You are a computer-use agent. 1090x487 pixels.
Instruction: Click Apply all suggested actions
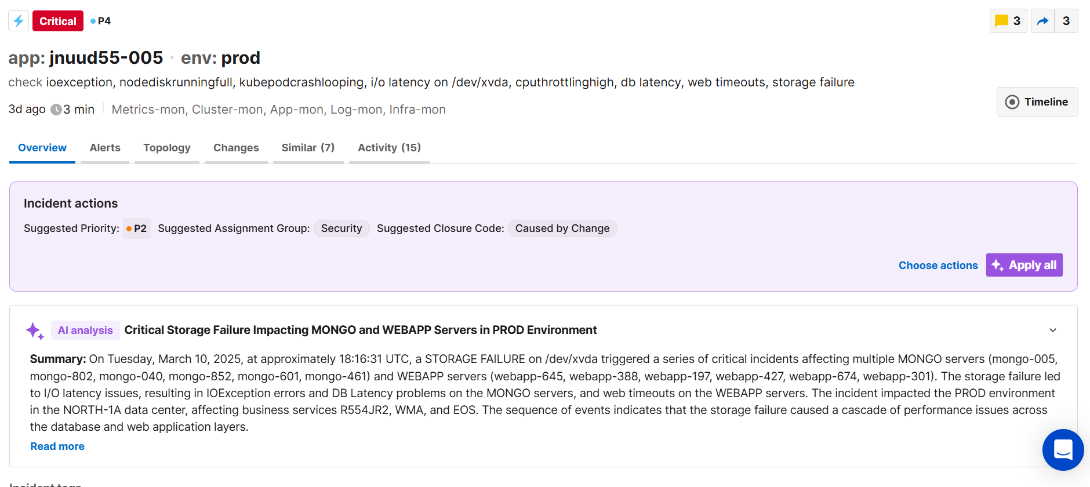(x=1024, y=265)
